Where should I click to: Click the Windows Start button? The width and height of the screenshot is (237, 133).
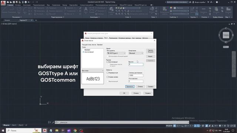pyautogui.click(x=3, y=130)
